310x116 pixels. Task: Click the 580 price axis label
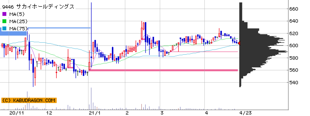[x=294, y=58]
